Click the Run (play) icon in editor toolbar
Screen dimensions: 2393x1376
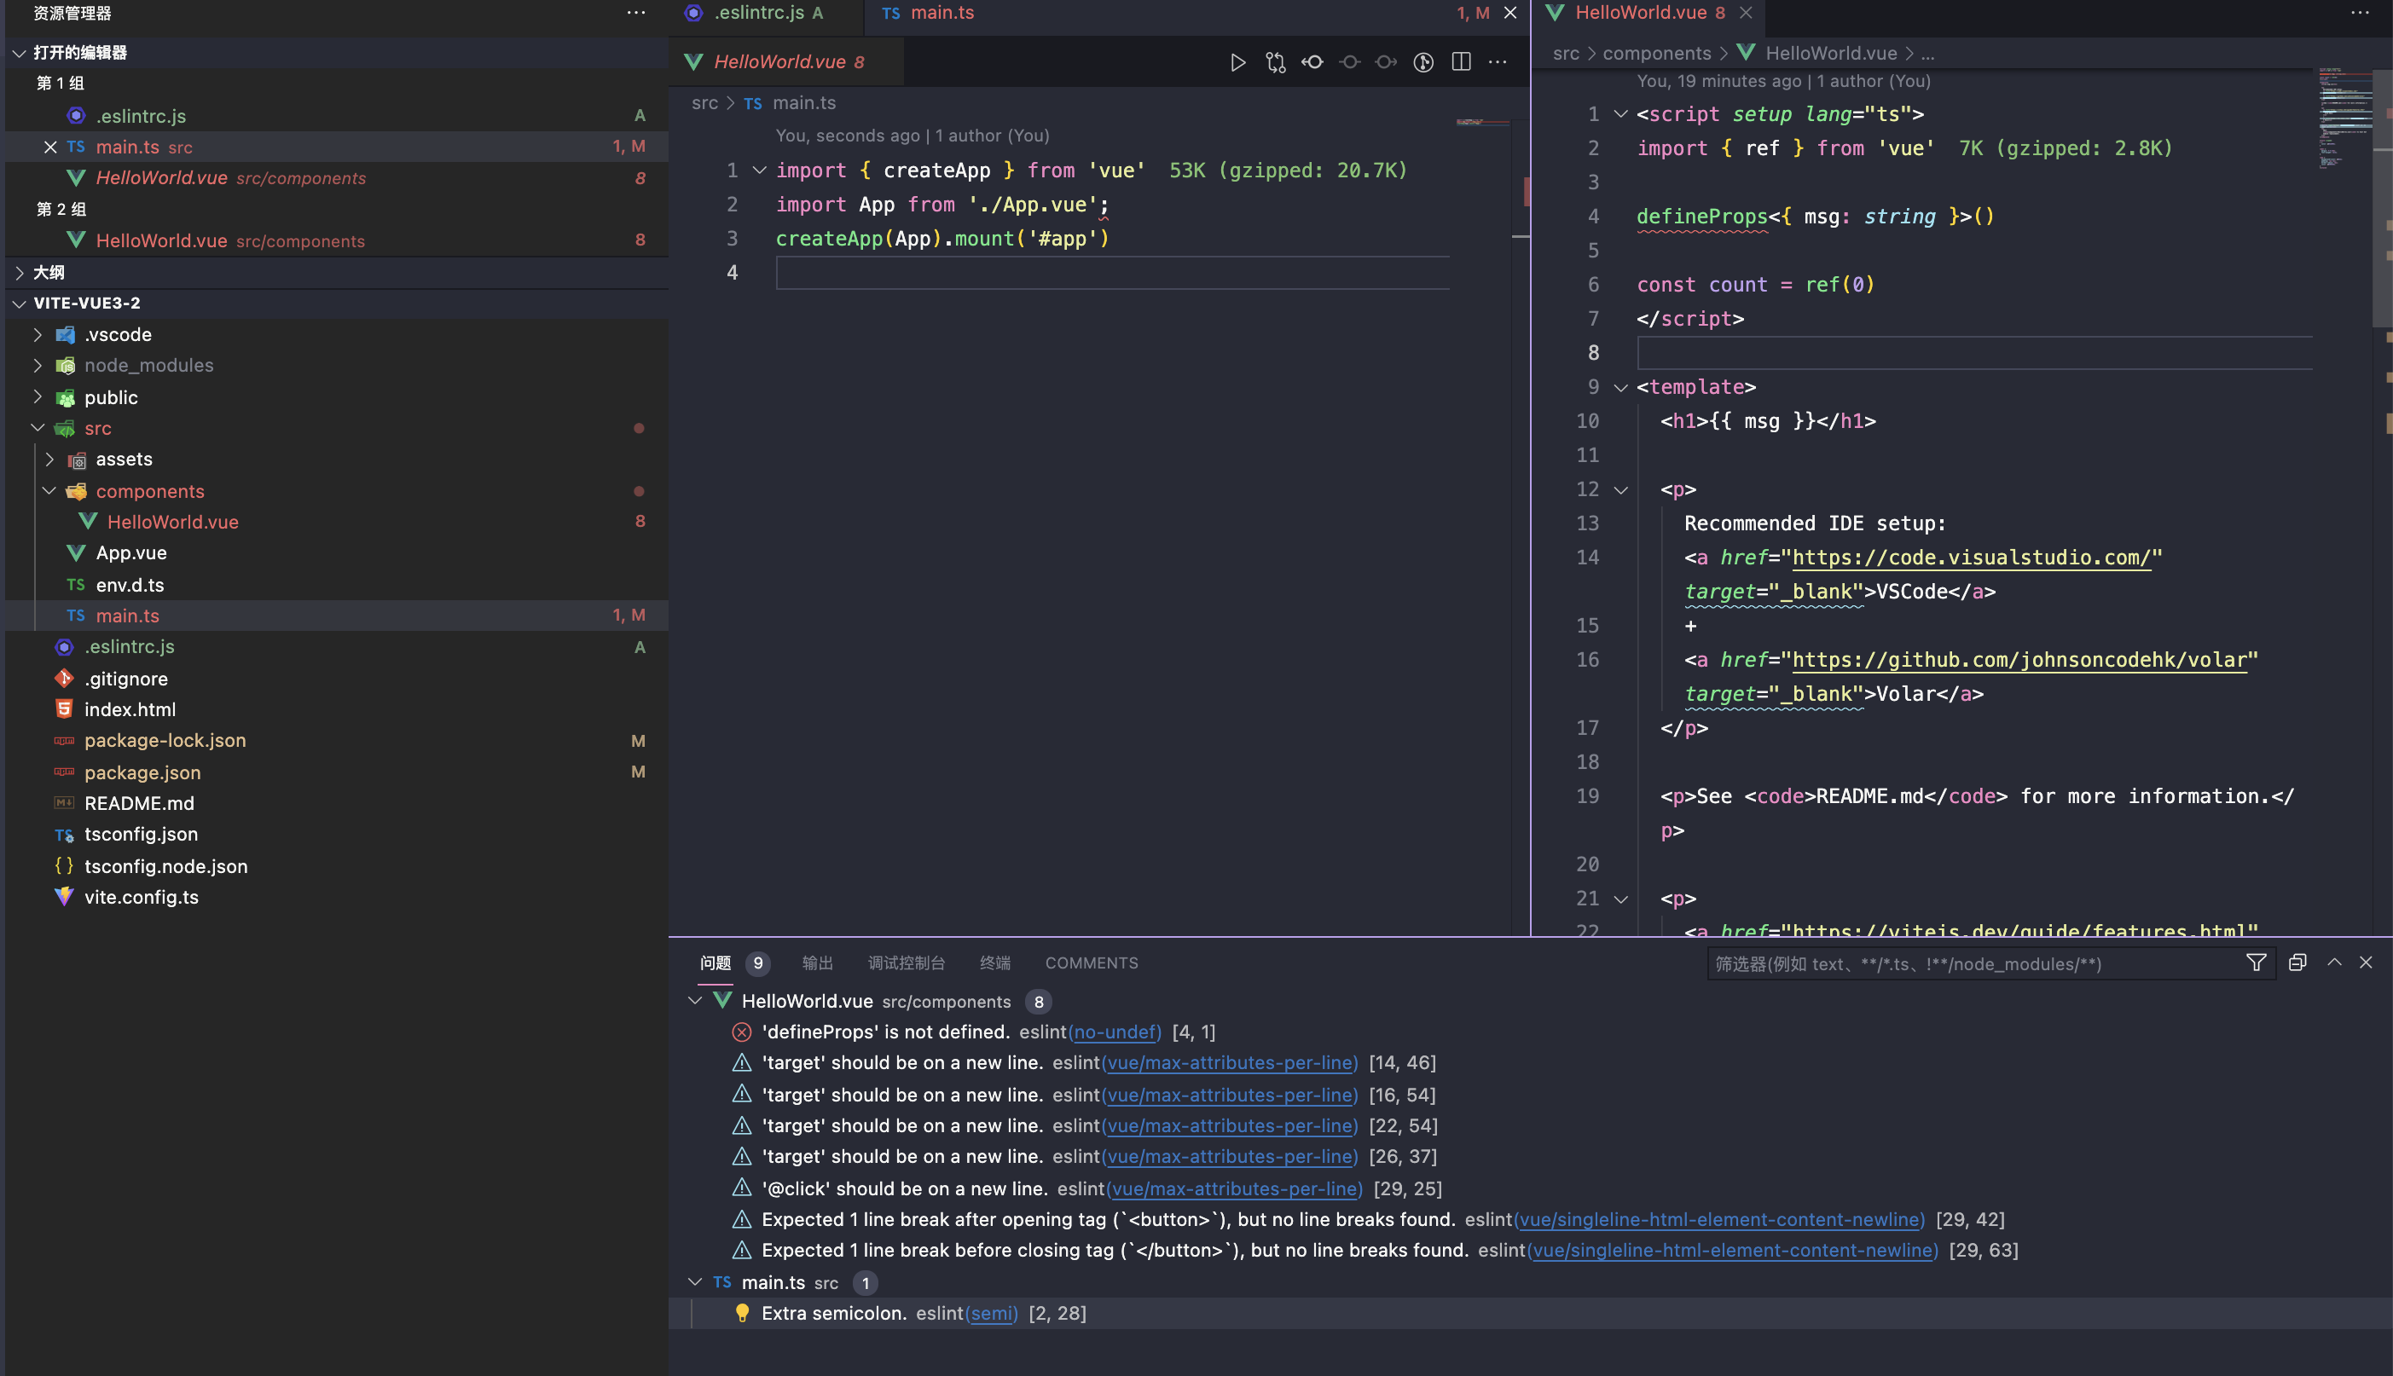(x=1237, y=62)
